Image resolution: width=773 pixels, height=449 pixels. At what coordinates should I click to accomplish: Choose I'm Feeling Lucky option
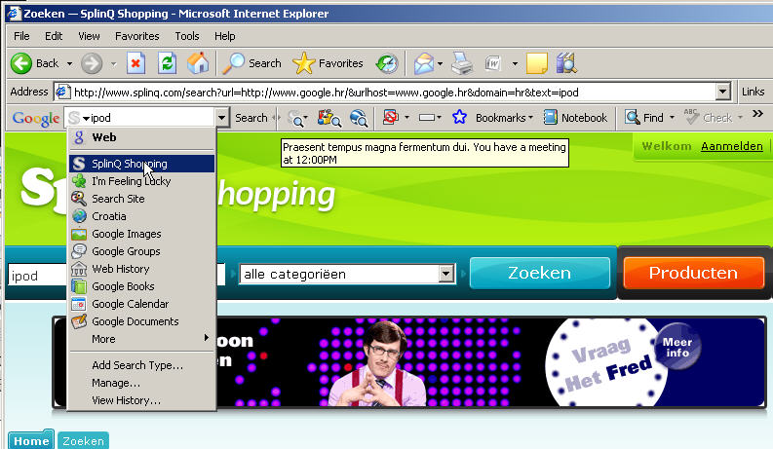coord(141,181)
